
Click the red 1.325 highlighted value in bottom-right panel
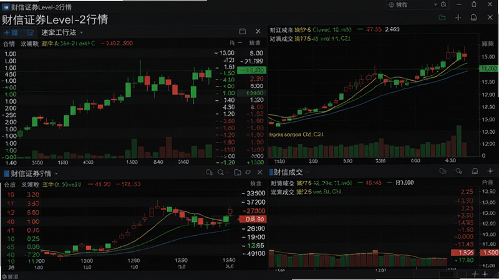tap(463, 253)
